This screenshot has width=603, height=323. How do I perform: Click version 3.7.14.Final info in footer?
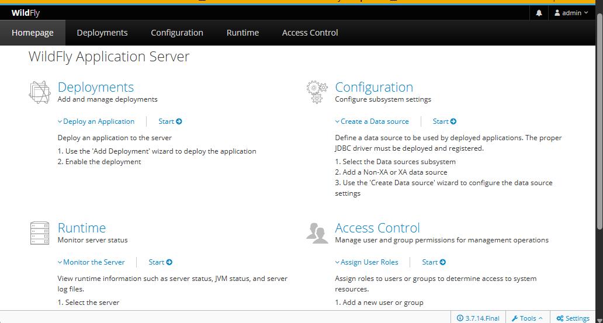point(479,318)
